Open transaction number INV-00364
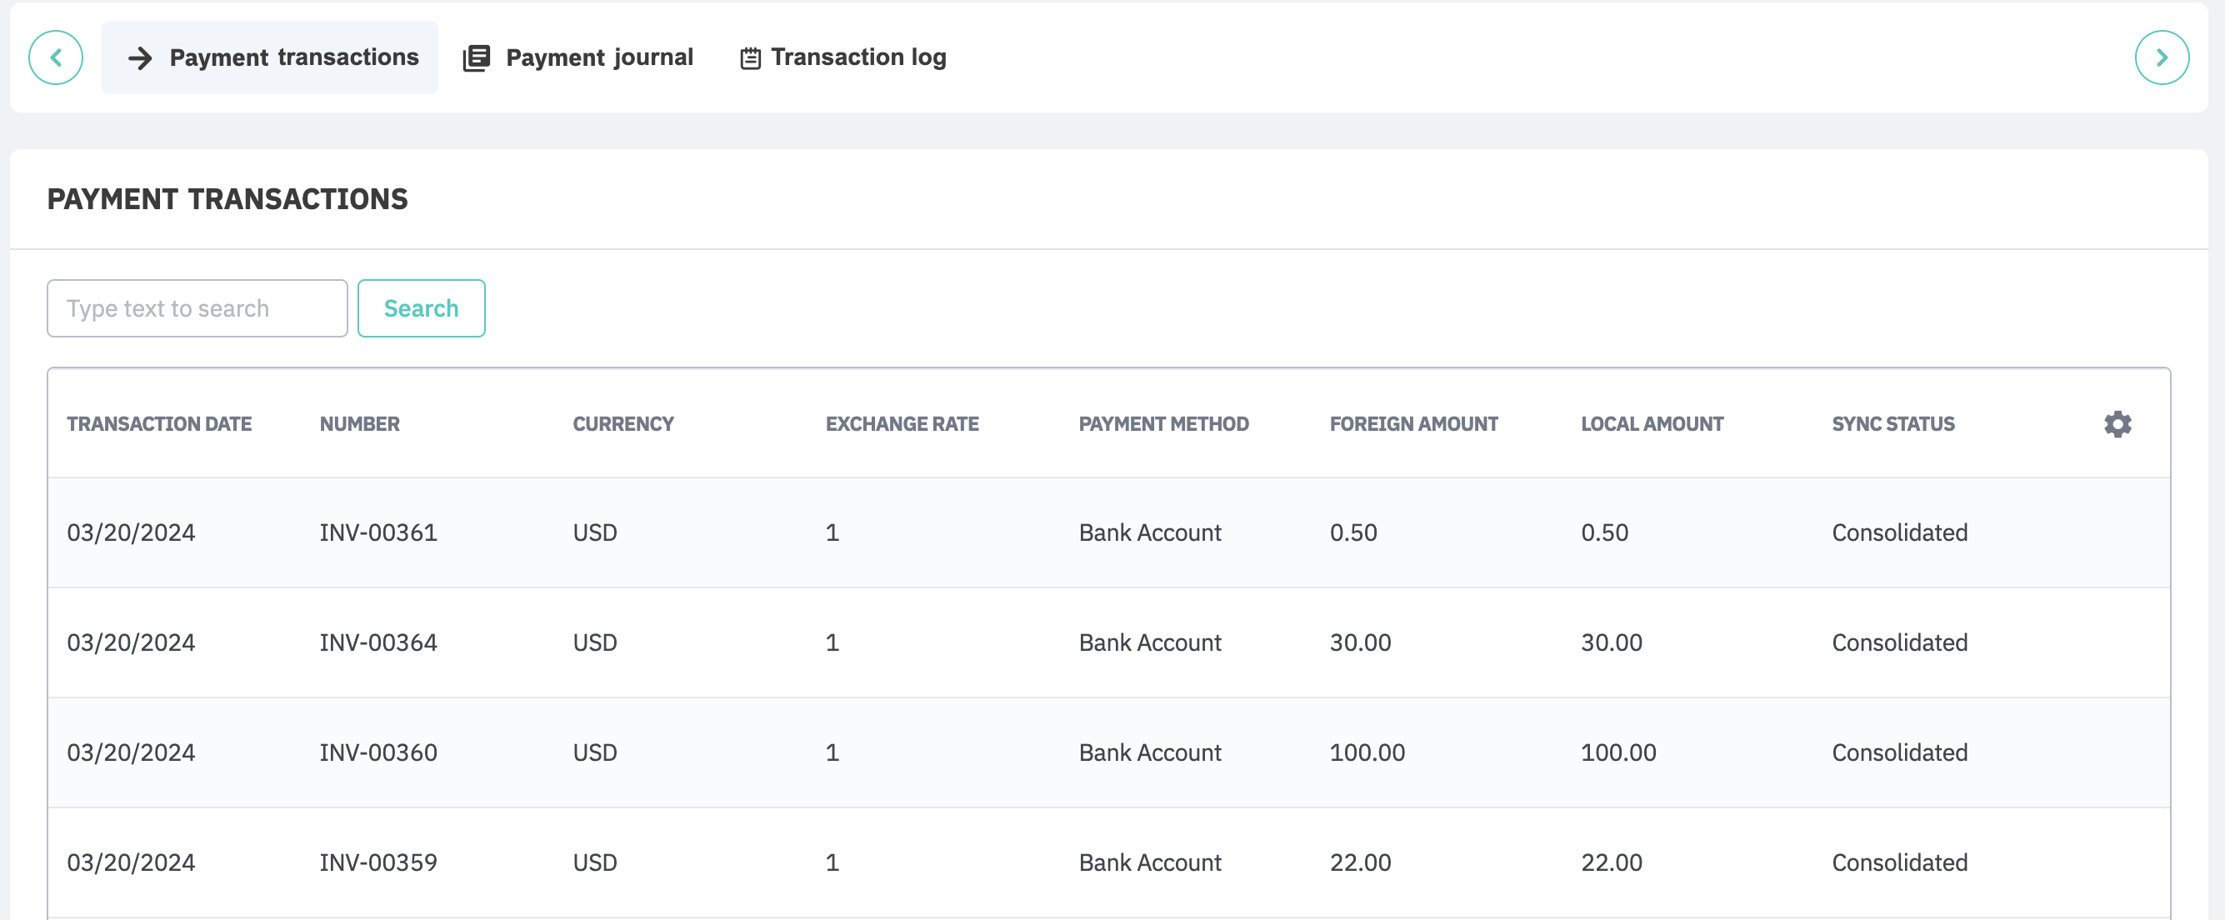The width and height of the screenshot is (2225, 920). tap(378, 642)
